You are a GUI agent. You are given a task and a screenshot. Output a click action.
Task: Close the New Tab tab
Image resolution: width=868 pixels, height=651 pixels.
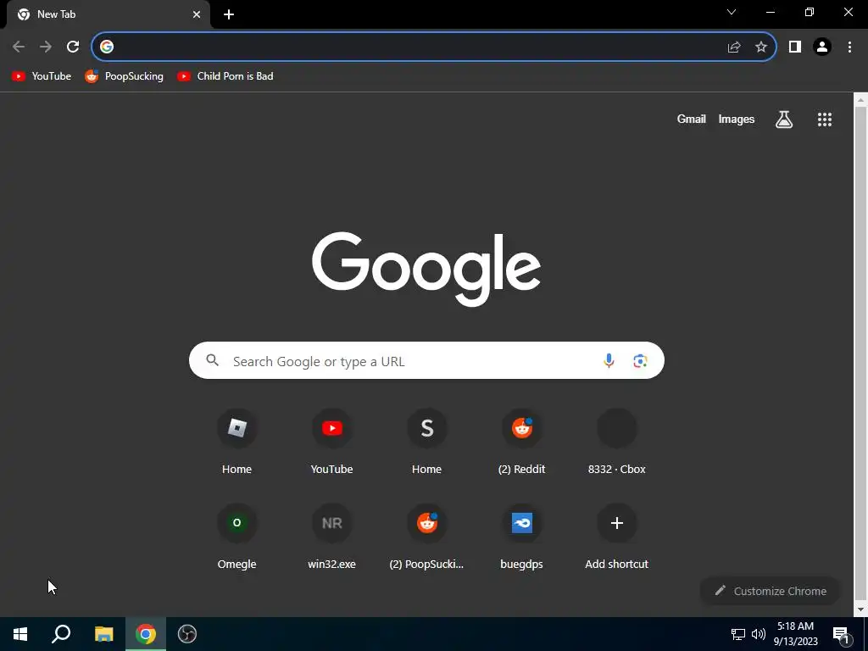(x=197, y=14)
